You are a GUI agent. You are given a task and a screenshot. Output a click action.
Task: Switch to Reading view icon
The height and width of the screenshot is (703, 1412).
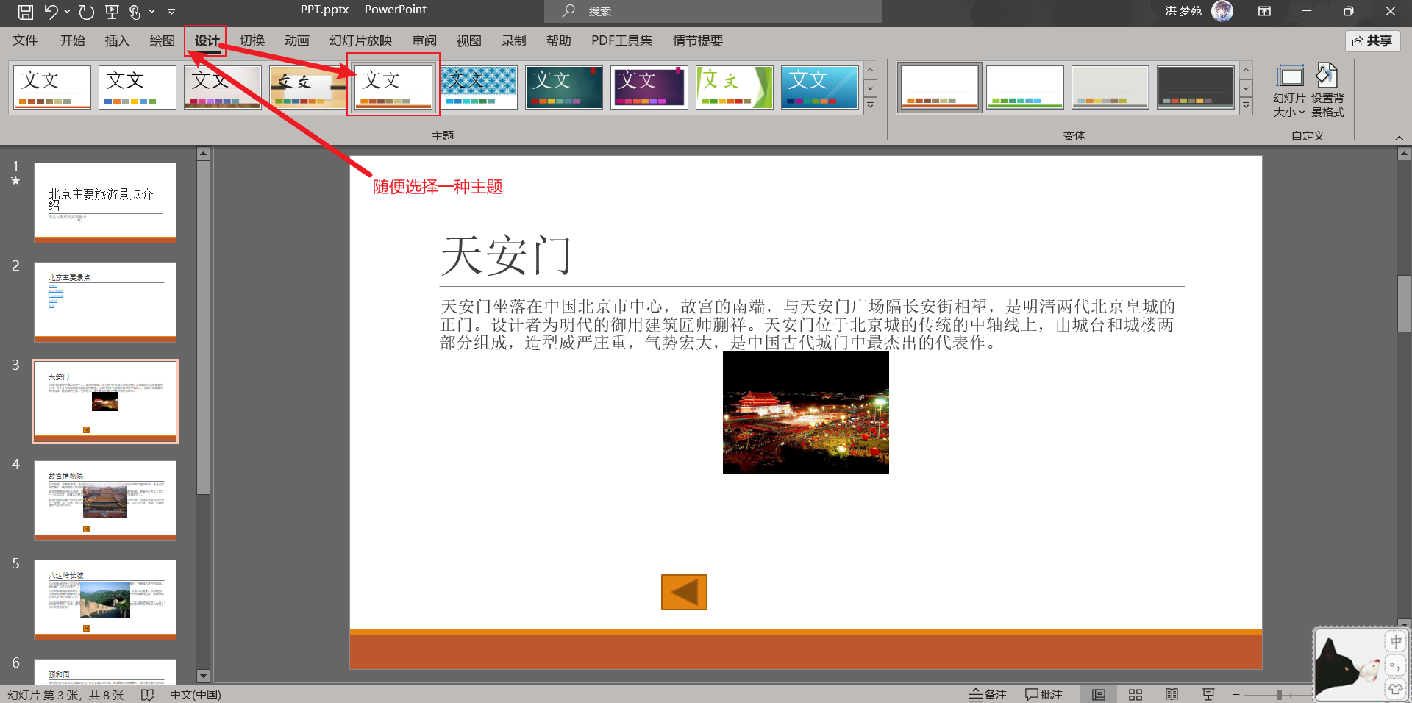tap(1172, 694)
